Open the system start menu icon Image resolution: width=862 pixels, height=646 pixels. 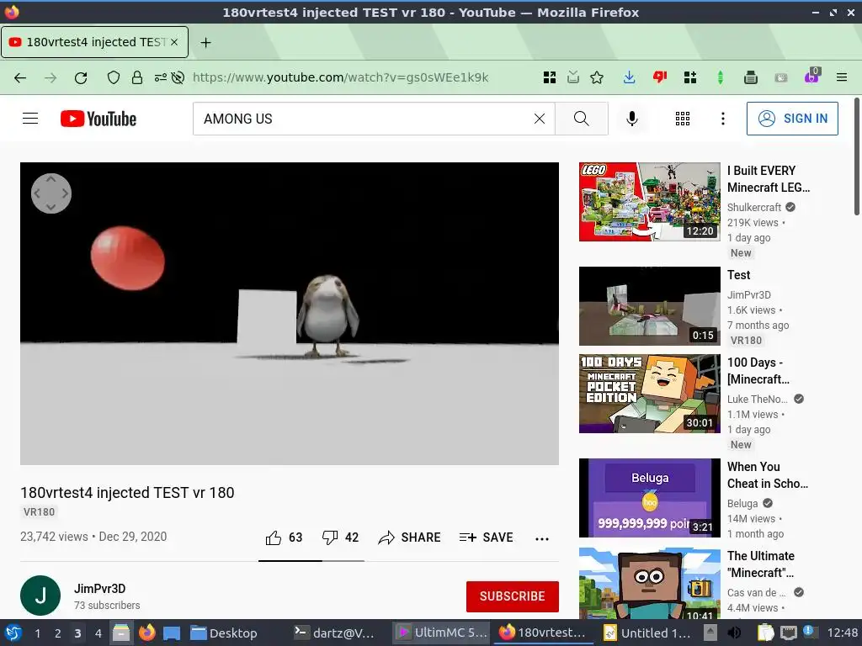point(13,633)
